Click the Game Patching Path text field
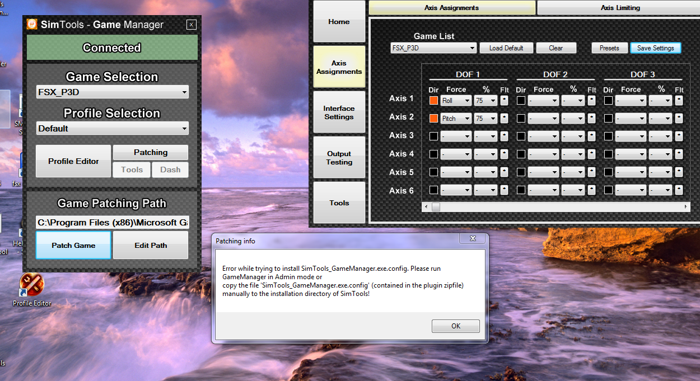This screenshot has height=381, width=700. click(x=112, y=222)
